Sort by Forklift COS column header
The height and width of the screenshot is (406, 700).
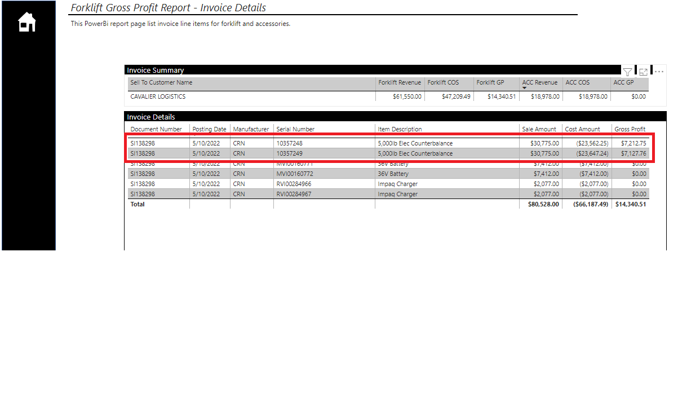coord(443,82)
